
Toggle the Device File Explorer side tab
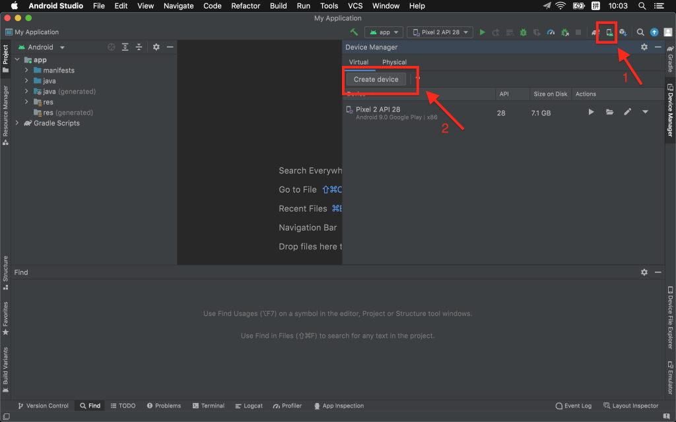coord(671,317)
